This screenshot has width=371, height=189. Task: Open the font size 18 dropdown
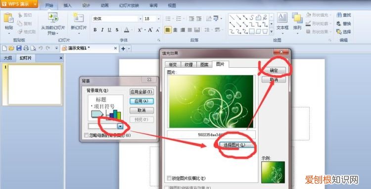coord(158,19)
